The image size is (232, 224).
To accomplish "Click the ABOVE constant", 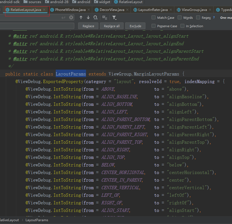I will [108, 89].
